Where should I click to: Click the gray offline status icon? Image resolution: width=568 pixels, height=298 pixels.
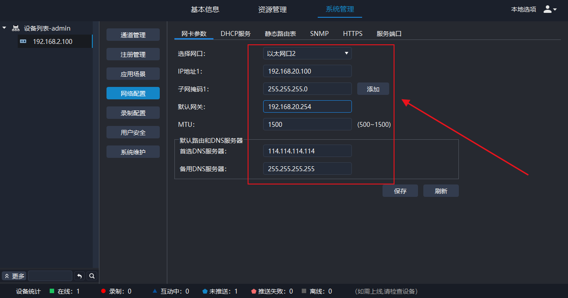pyautogui.click(x=304, y=291)
